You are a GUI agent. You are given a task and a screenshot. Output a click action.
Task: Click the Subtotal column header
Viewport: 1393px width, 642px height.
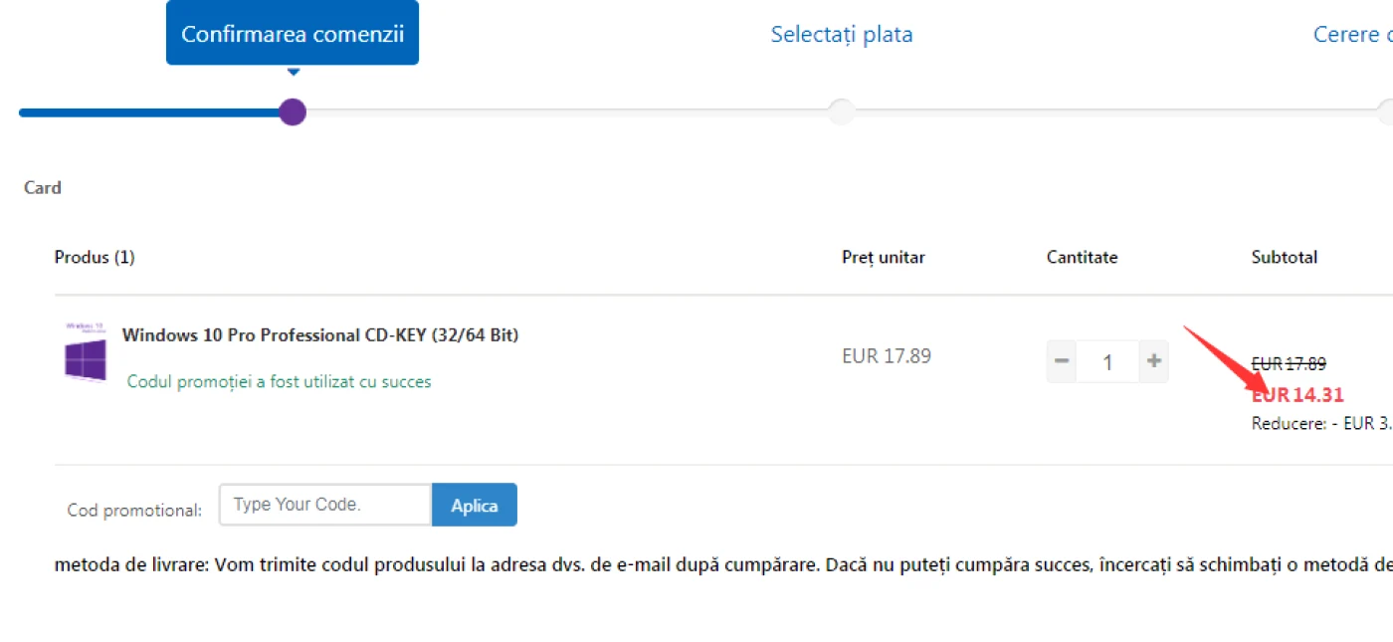coord(1285,258)
